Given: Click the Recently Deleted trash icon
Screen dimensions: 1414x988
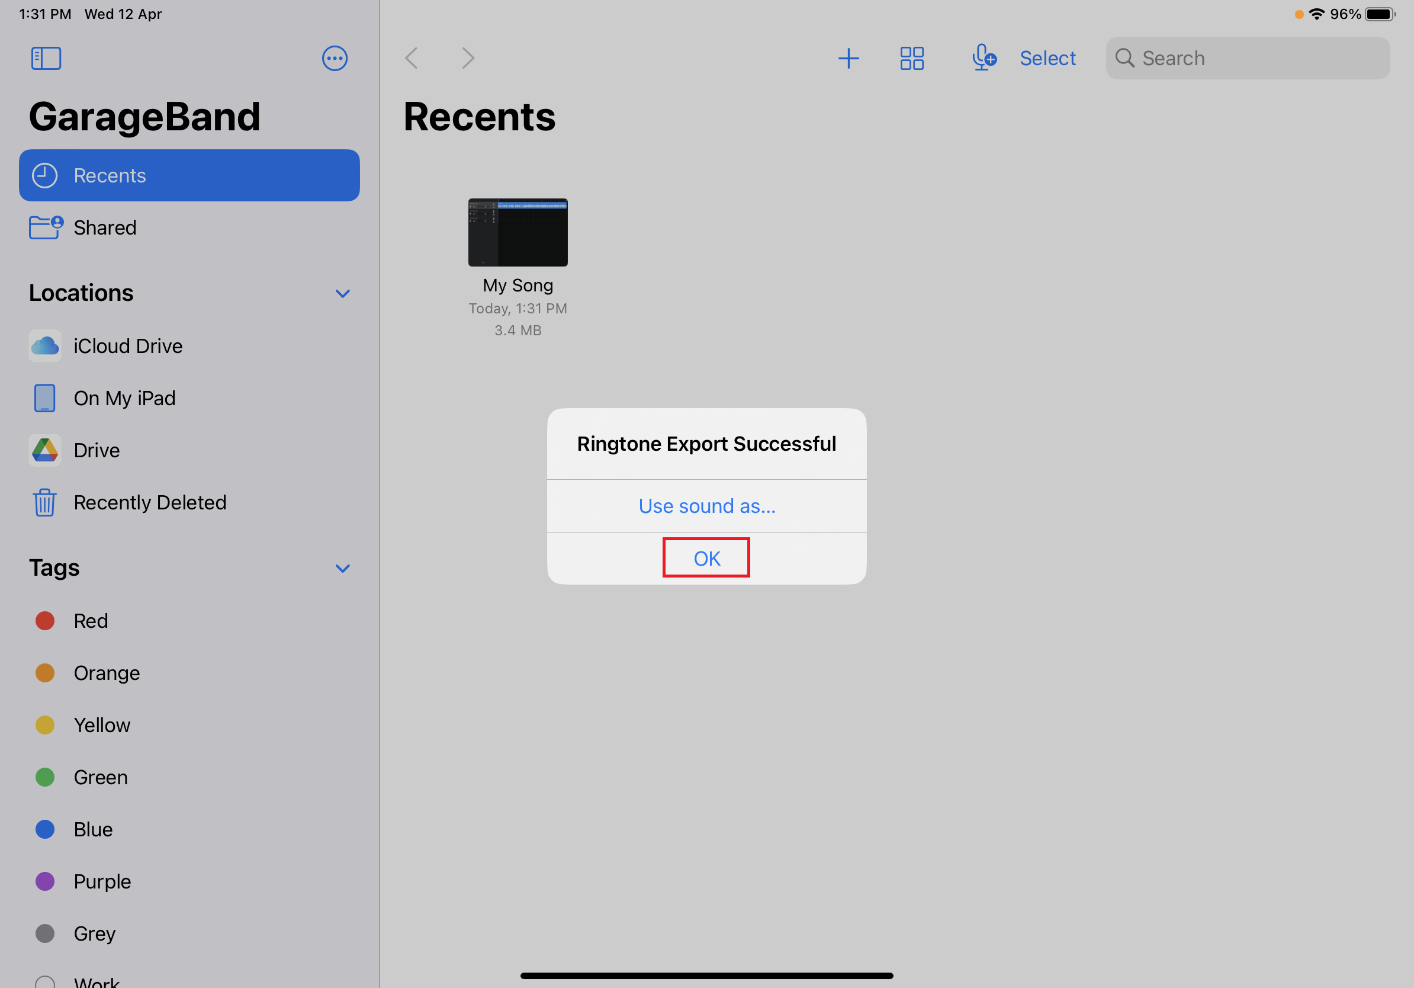Looking at the screenshot, I should tap(45, 503).
